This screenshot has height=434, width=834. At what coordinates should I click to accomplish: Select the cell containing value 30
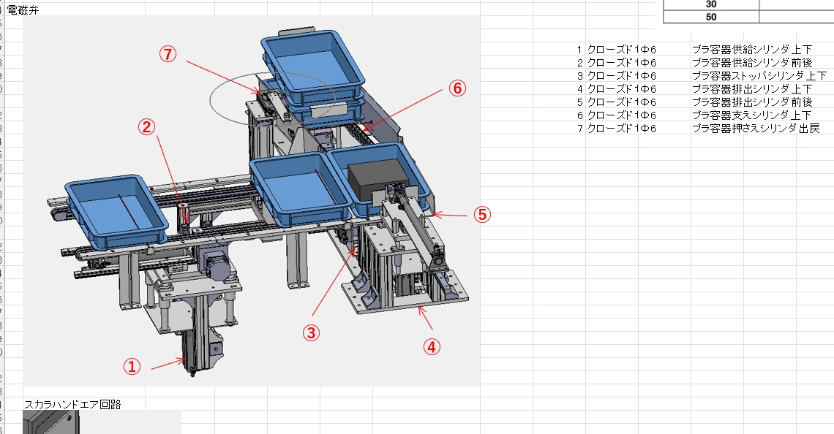[710, 4]
